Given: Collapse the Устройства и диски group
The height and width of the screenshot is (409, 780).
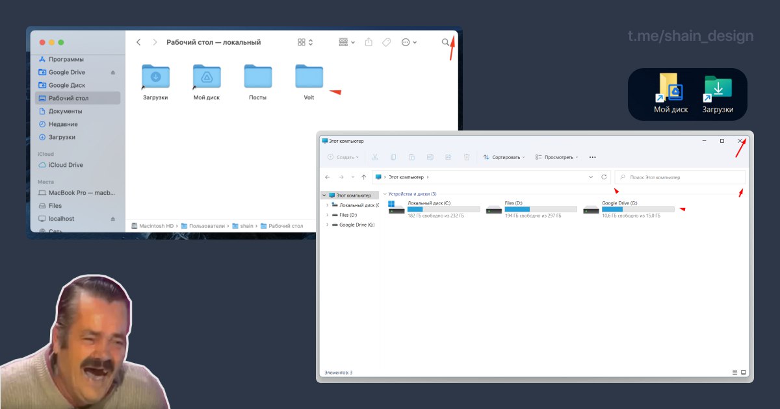Looking at the screenshot, I should pos(385,194).
